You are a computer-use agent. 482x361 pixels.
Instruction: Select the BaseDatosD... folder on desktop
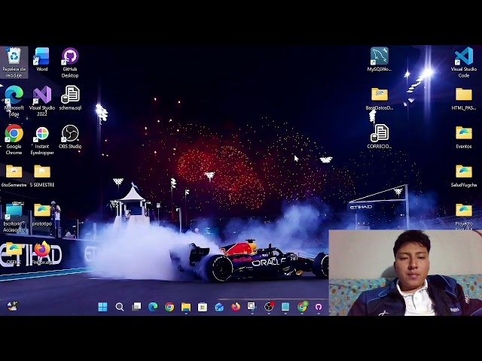(380, 99)
